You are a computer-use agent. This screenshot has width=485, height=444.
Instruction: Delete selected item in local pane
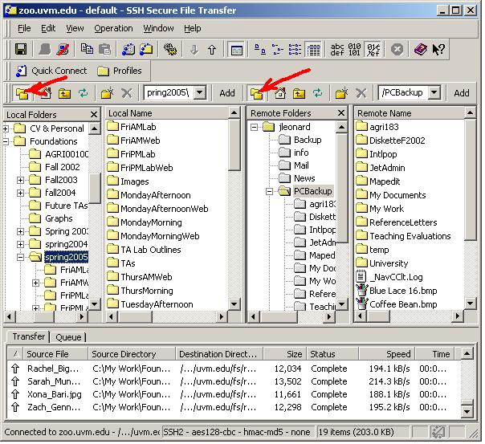(x=125, y=93)
